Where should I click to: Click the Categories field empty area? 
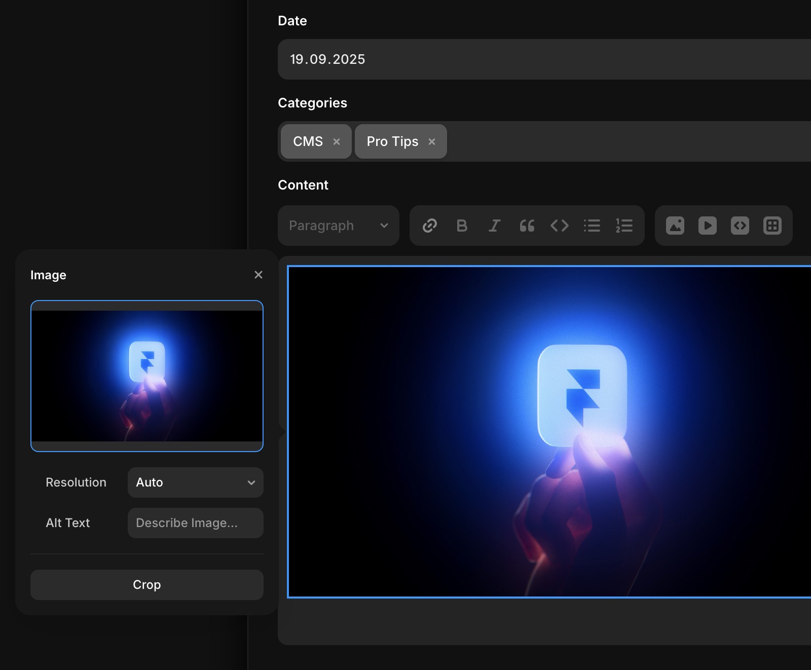(629, 141)
